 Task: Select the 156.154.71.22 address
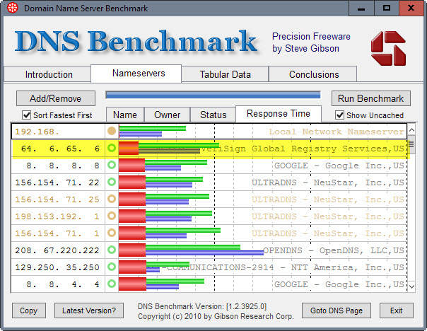57,182
